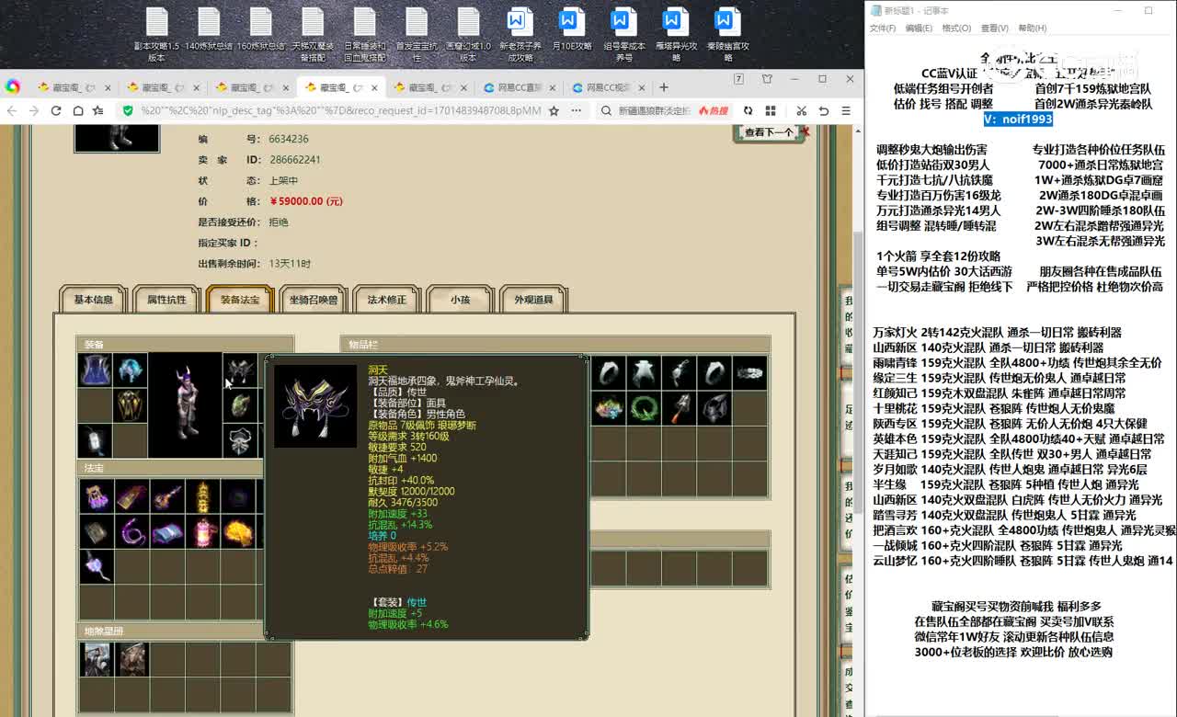Click the golden talisman magic treasure icon
Screen dimensions: 1177x717
pos(202,496)
